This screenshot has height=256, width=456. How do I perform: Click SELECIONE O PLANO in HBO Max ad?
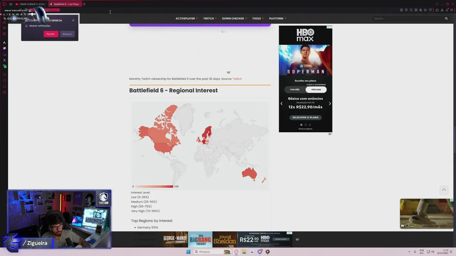[x=305, y=117]
